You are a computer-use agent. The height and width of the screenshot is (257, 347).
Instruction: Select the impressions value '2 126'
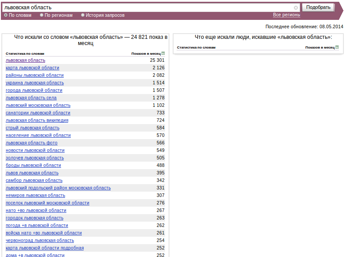click(x=158, y=68)
